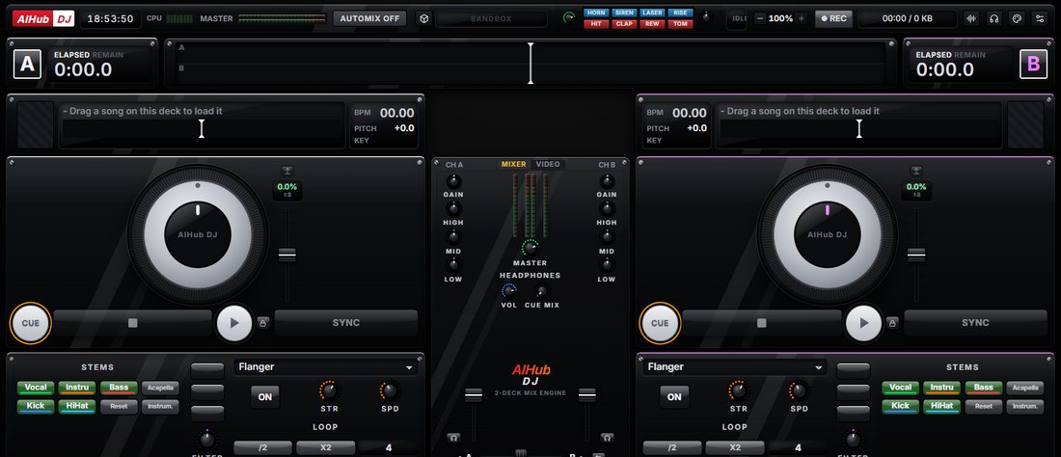Trigger the SIREN sample pad
Viewport: 1061px width, 457px height.
tap(624, 13)
